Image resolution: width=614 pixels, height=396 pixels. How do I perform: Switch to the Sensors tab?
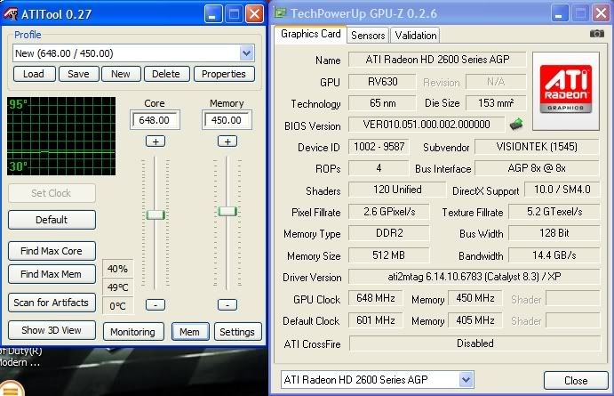(x=368, y=36)
